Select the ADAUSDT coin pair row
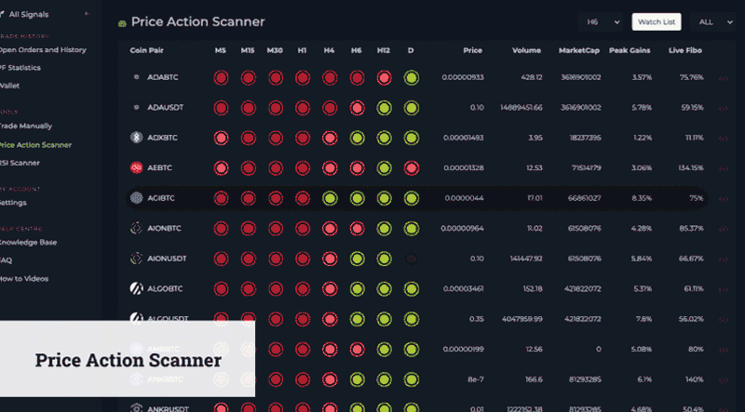This screenshot has height=412, width=745. pyautogui.click(x=415, y=108)
